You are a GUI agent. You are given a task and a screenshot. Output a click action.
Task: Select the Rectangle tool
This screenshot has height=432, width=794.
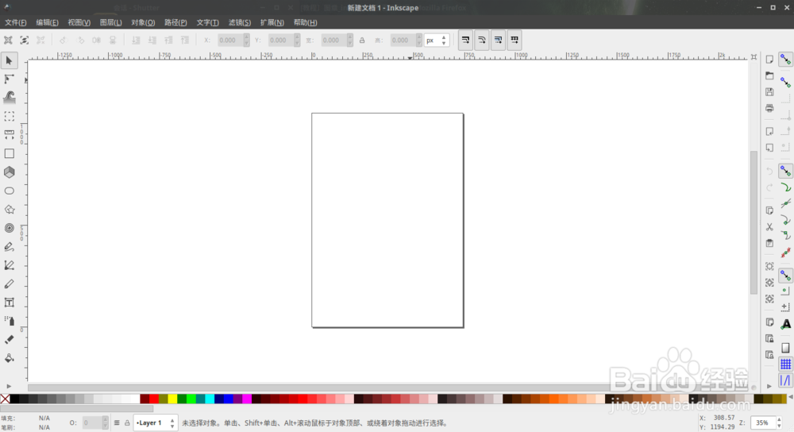(9, 153)
